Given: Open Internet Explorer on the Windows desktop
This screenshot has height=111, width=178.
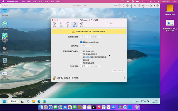Looking at the screenshot, I should coord(5,25).
